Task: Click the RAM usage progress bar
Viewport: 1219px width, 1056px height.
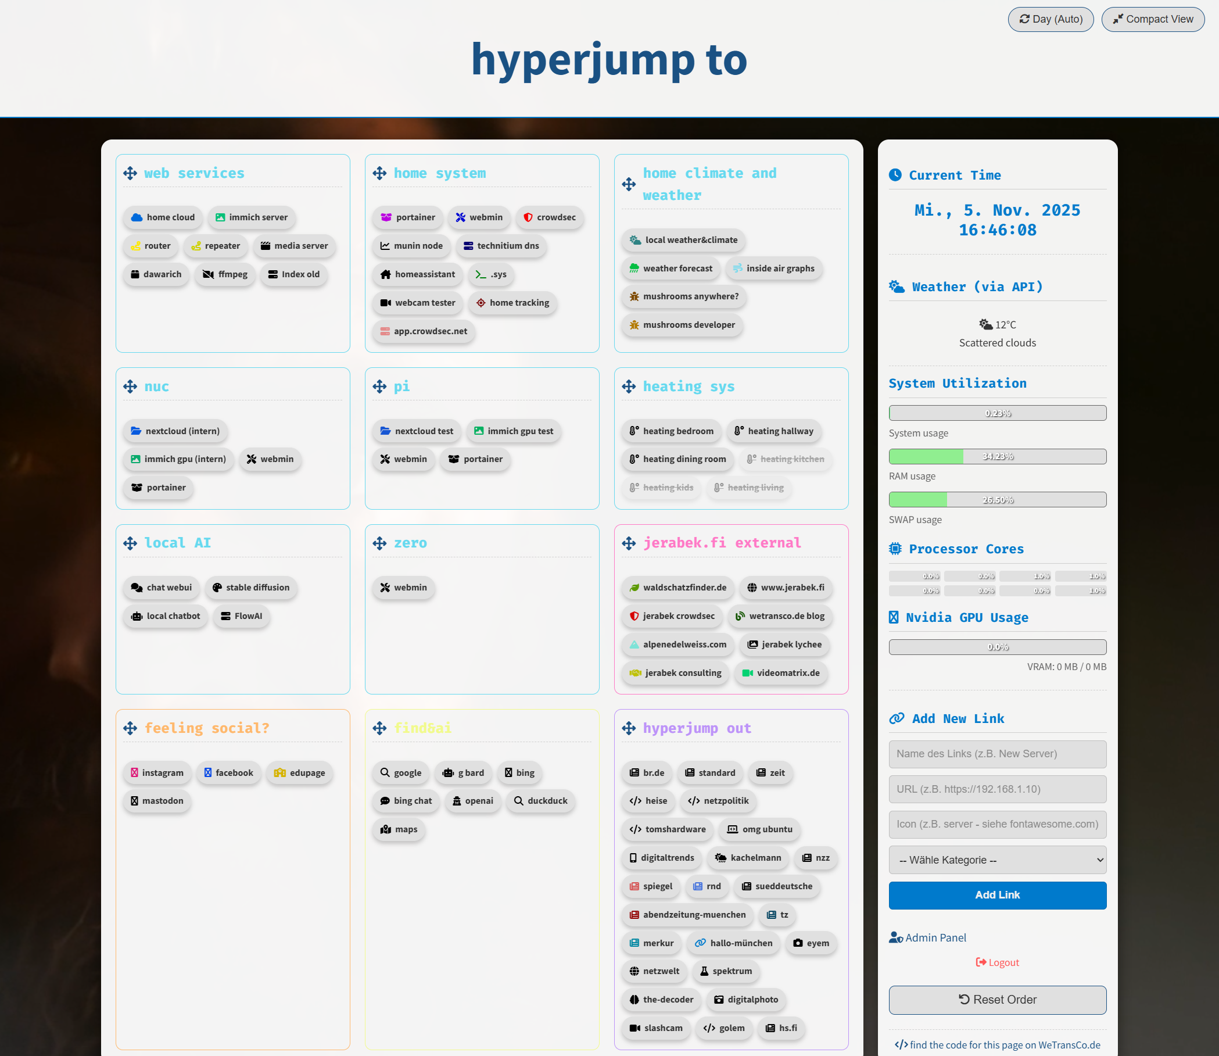Action: 997,457
